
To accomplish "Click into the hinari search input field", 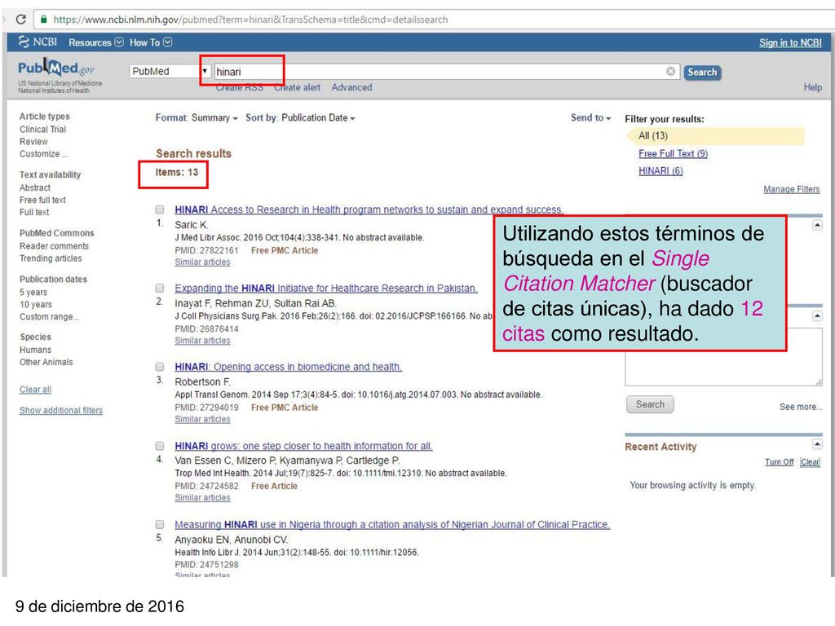I will tap(446, 72).
